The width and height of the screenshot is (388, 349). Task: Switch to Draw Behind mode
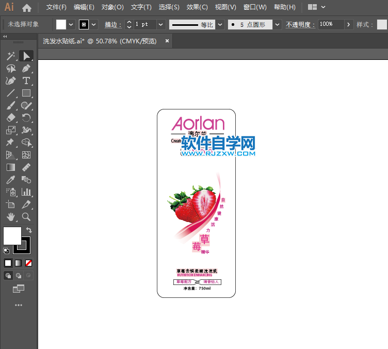[19, 276]
